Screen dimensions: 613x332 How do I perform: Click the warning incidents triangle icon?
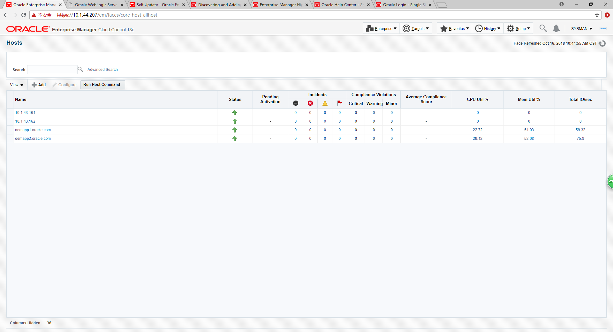325,103
